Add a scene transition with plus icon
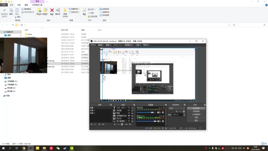 pyautogui.click(x=177, y=111)
